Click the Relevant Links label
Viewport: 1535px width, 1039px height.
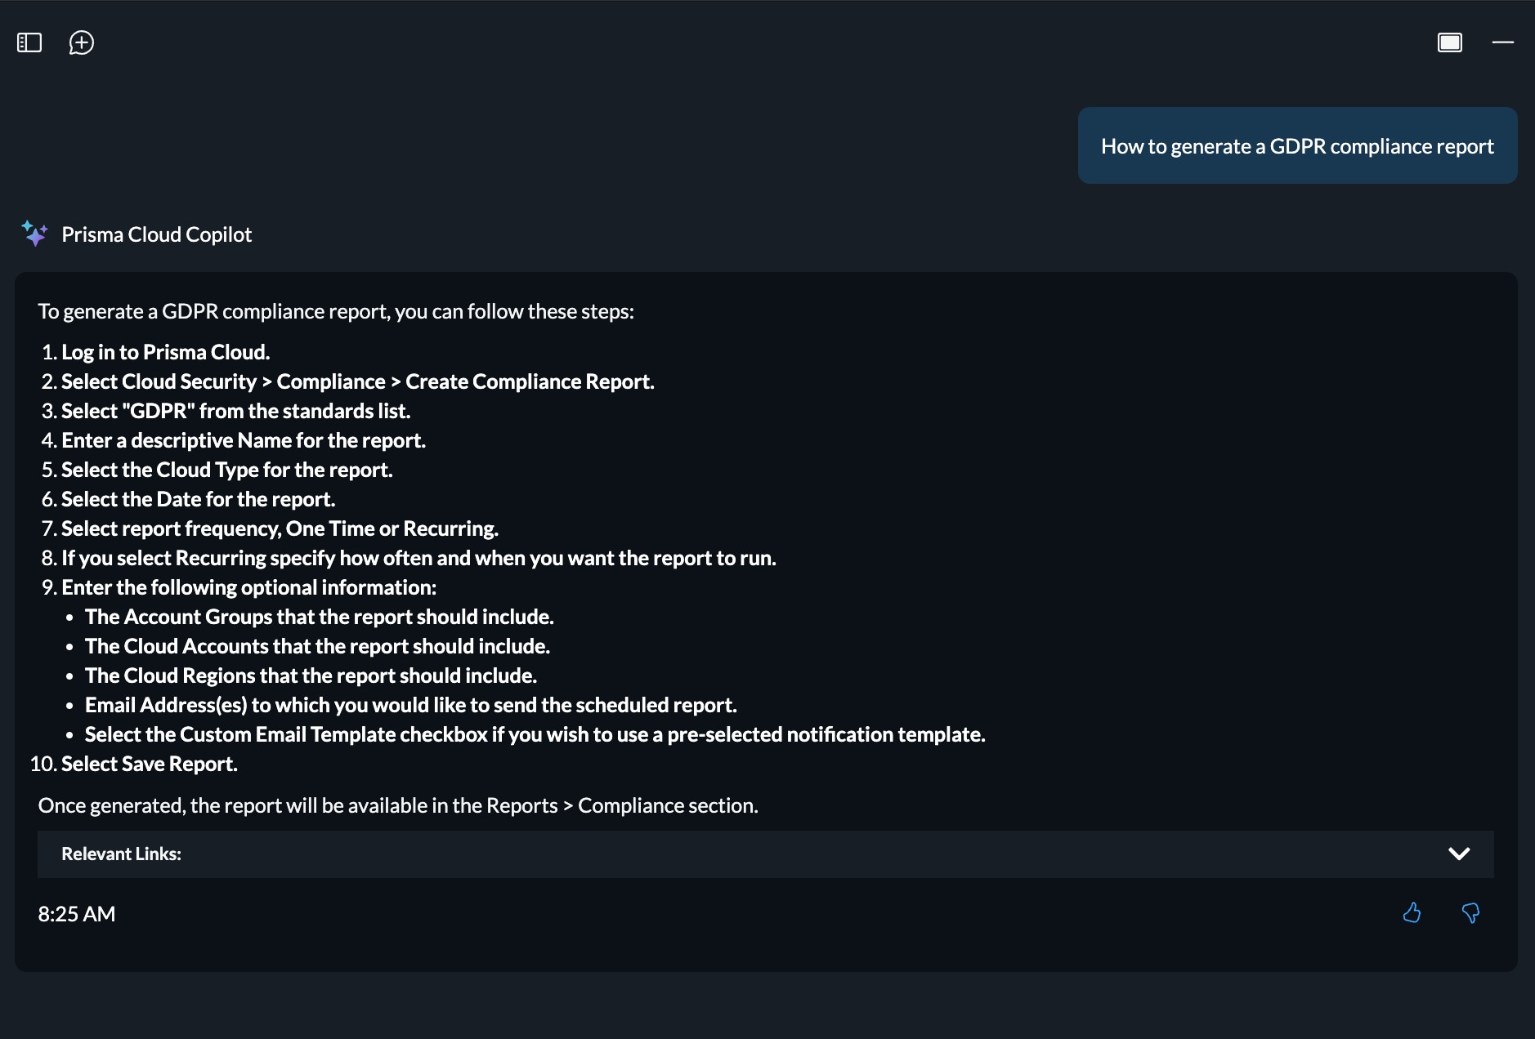pyautogui.click(x=121, y=854)
